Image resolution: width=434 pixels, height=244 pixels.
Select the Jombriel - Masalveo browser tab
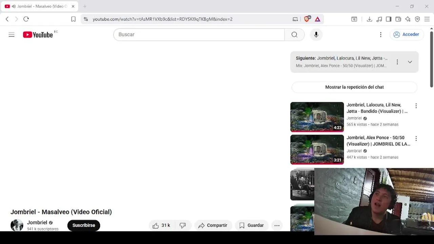click(x=40, y=6)
